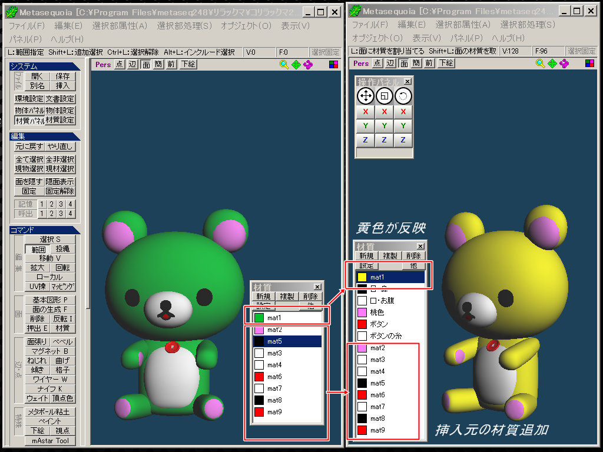Collapse the コマンド panel header

[x=45, y=230]
